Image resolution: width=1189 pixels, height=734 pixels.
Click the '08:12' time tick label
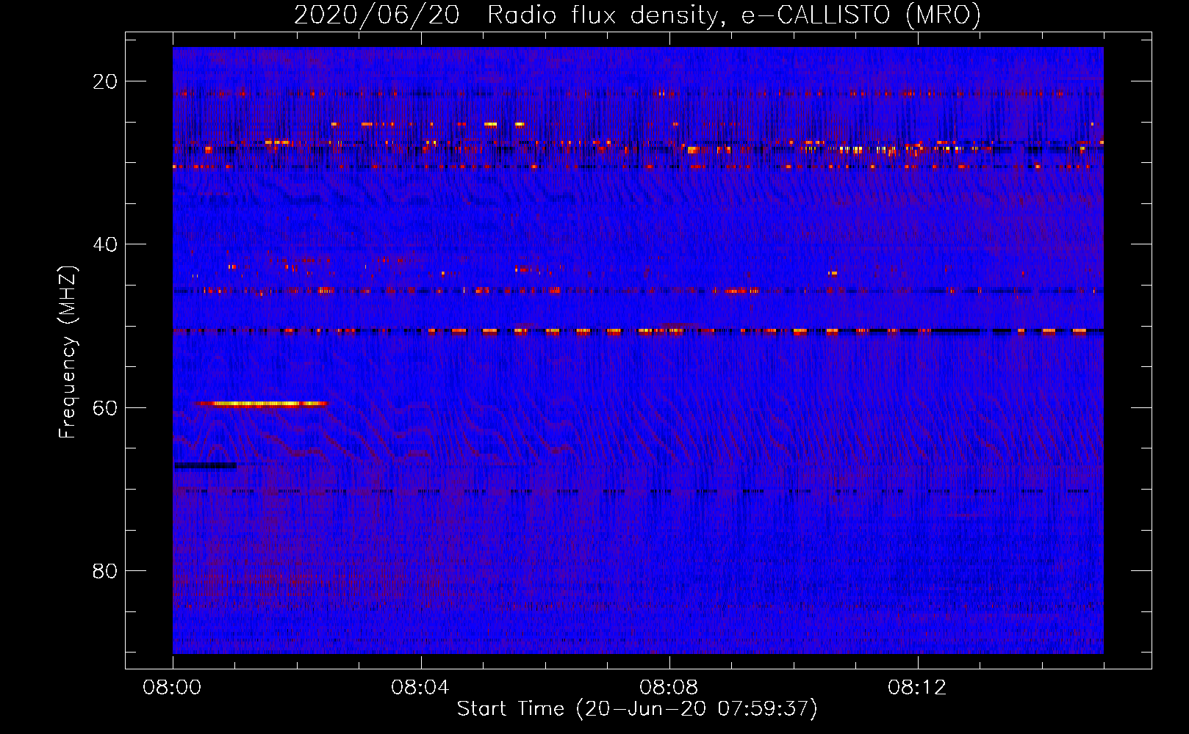pos(918,688)
